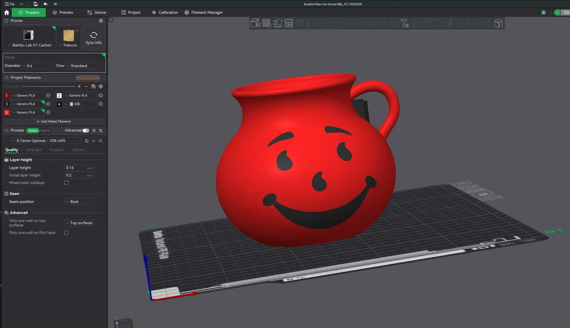Click the edit icon beside filament 4 ABS
Viewport: 570px width, 328px height.
(100, 104)
